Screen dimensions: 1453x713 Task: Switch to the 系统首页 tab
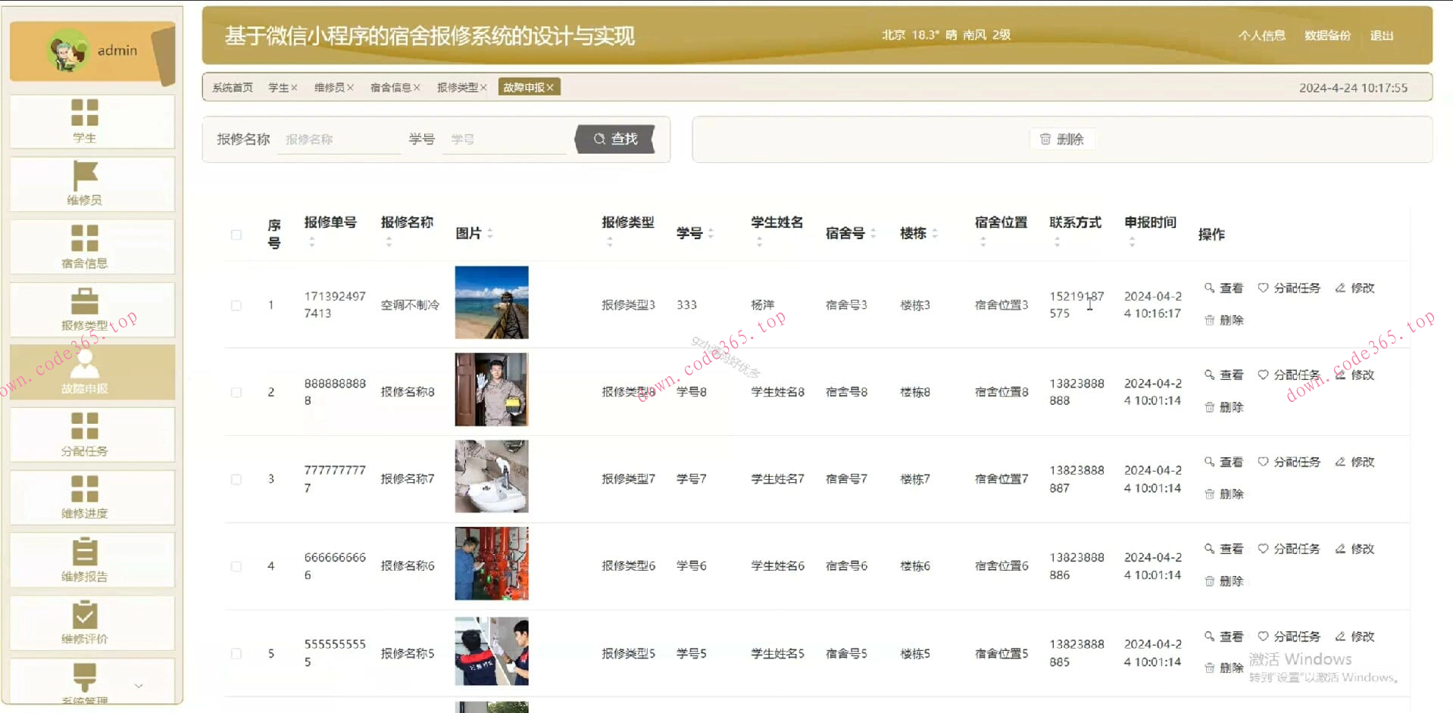pos(231,87)
